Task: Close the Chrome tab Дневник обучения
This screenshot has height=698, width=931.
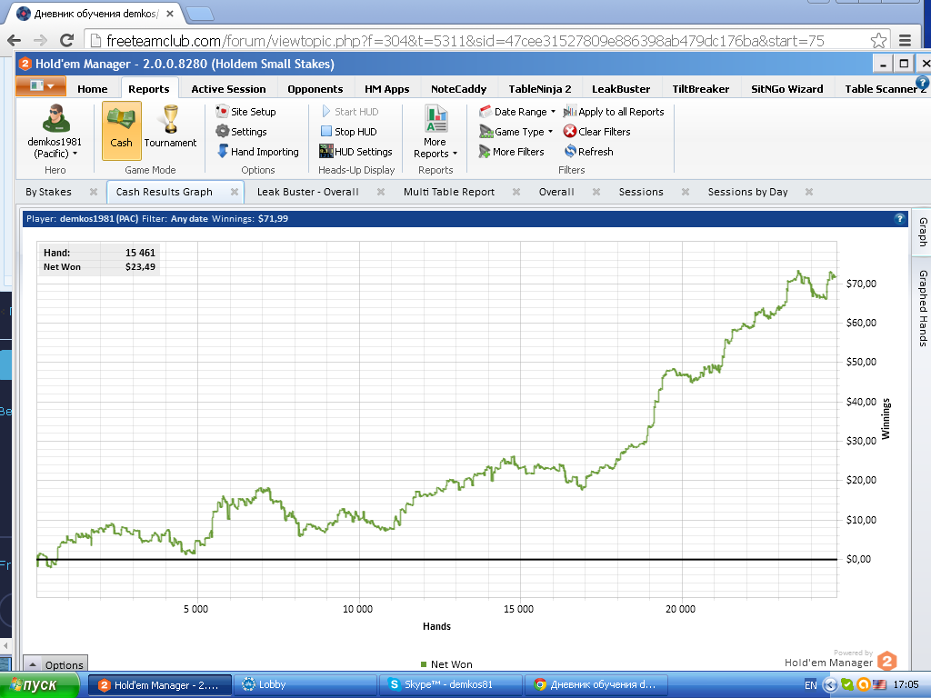Action: [170, 14]
